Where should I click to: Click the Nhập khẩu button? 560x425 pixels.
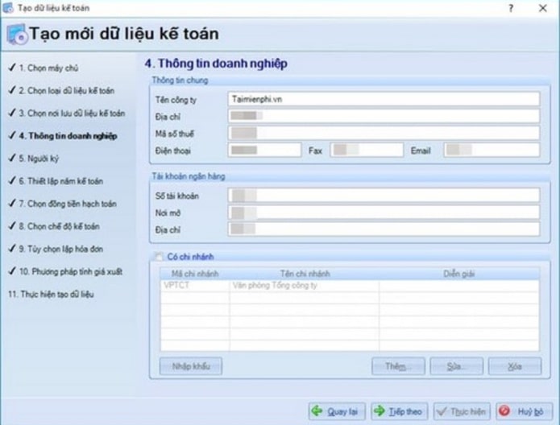pos(191,366)
